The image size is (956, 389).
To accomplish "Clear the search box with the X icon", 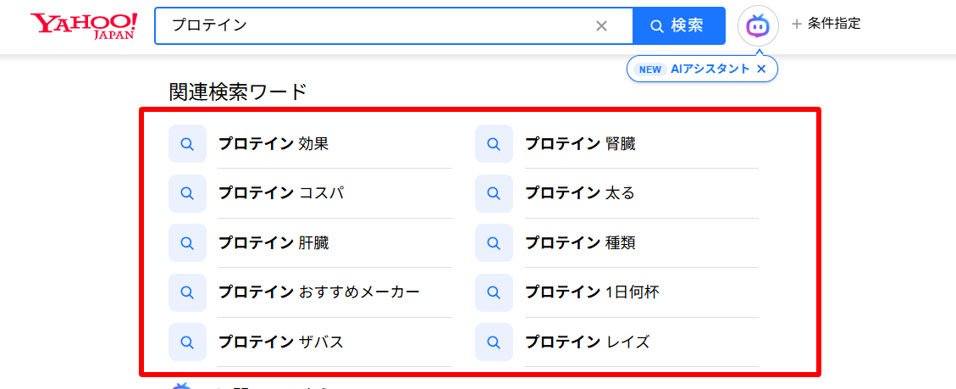I will [601, 25].
